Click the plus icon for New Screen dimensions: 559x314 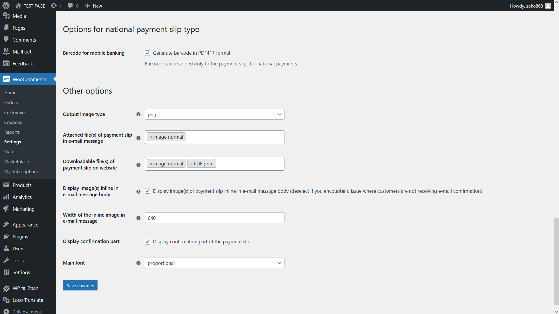pos(87,6)
